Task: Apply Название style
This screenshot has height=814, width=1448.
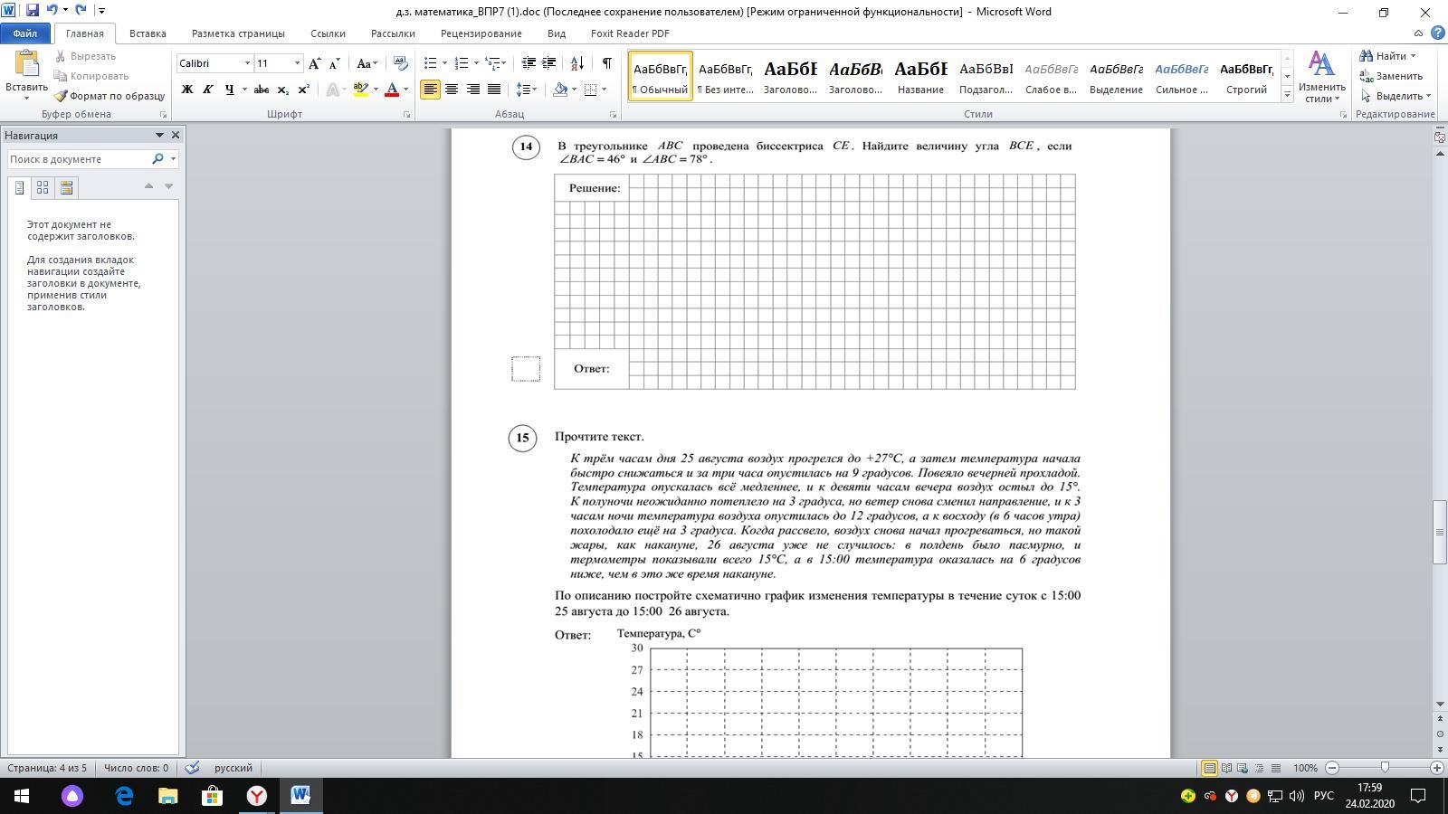Action: [x=920, y=76]
